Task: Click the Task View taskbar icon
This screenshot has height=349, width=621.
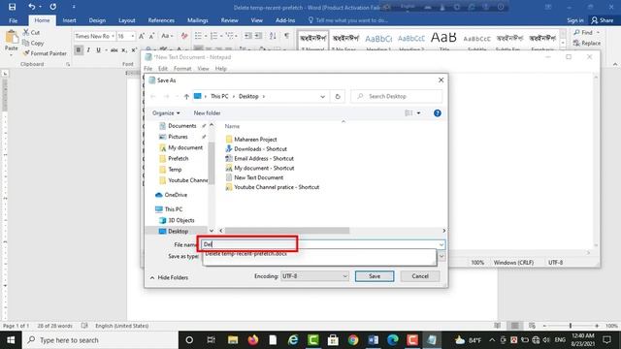Action: (x=212, y=340)
